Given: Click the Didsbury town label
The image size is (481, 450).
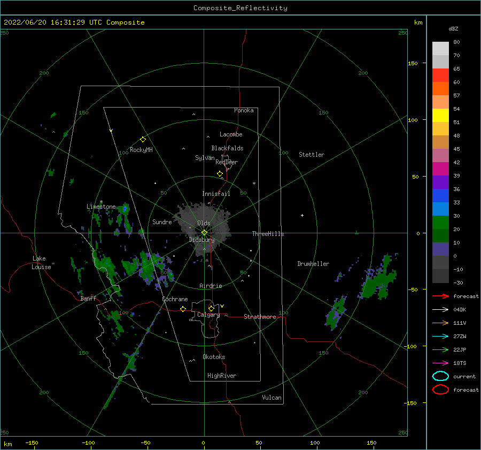Looking at the screenshot, I should click(202, 240).
